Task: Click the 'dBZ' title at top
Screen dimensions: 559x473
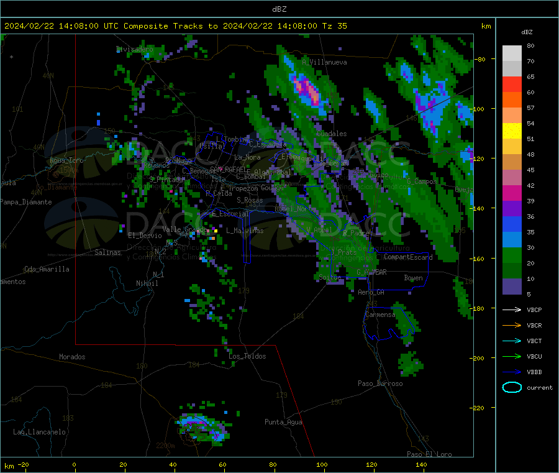Action: click(x=279, y=9)
